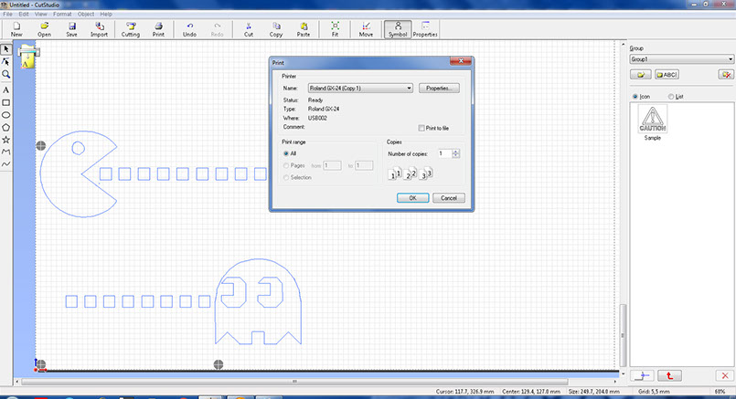
Task: Click the add symbol icon
Action: tap(642, 375)
